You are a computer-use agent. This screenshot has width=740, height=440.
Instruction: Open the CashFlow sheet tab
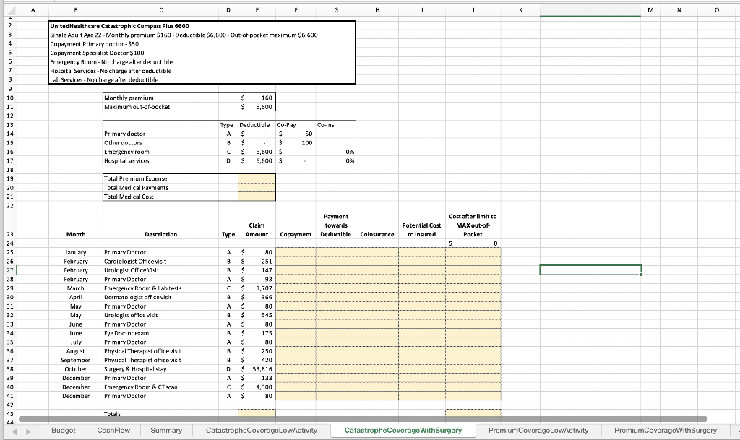coord(113,430)
